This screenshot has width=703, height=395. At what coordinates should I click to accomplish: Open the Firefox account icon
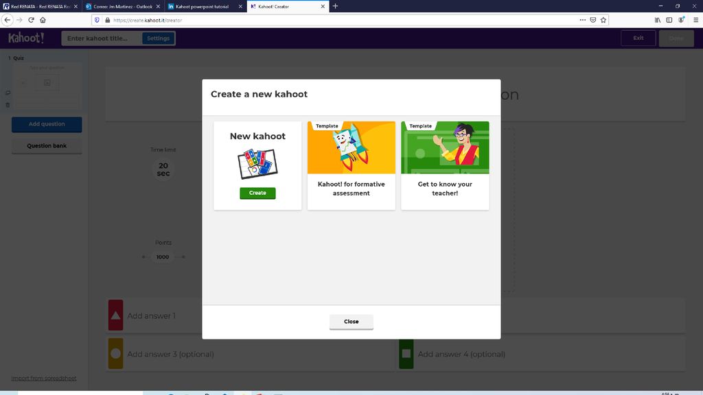click(x=682, y=20)
